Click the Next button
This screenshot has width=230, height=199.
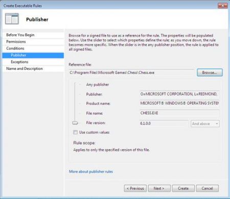click(x=159, y=188)
